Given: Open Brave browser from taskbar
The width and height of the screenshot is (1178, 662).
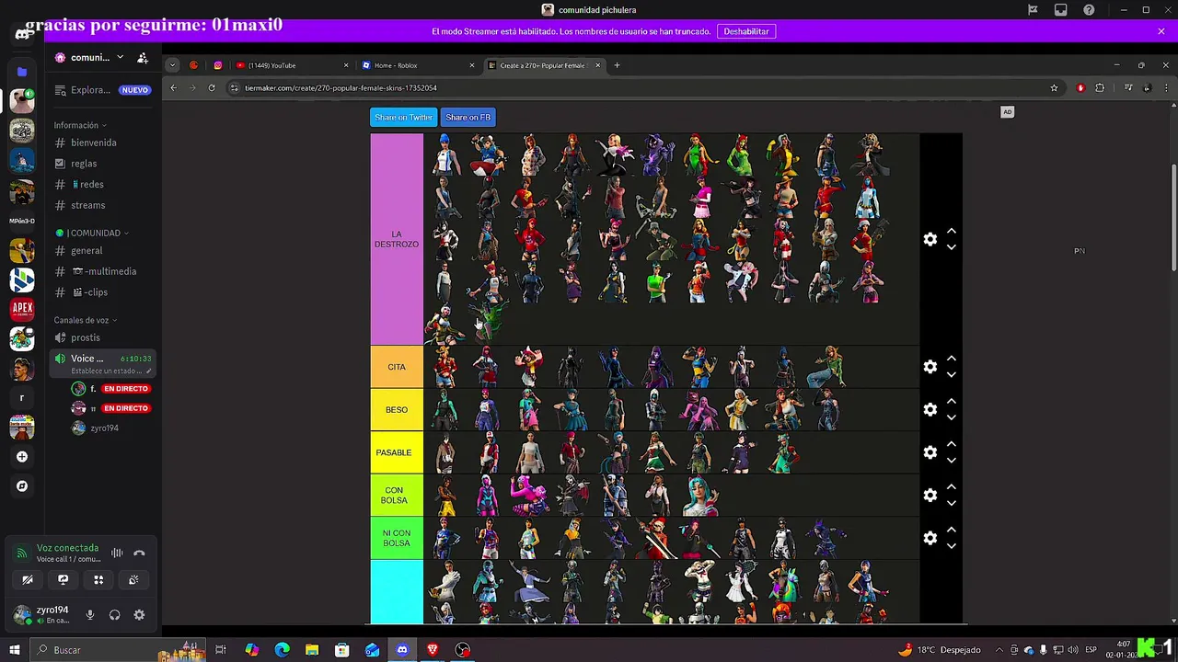Looking at the screenshot, I should click(433, 650).
